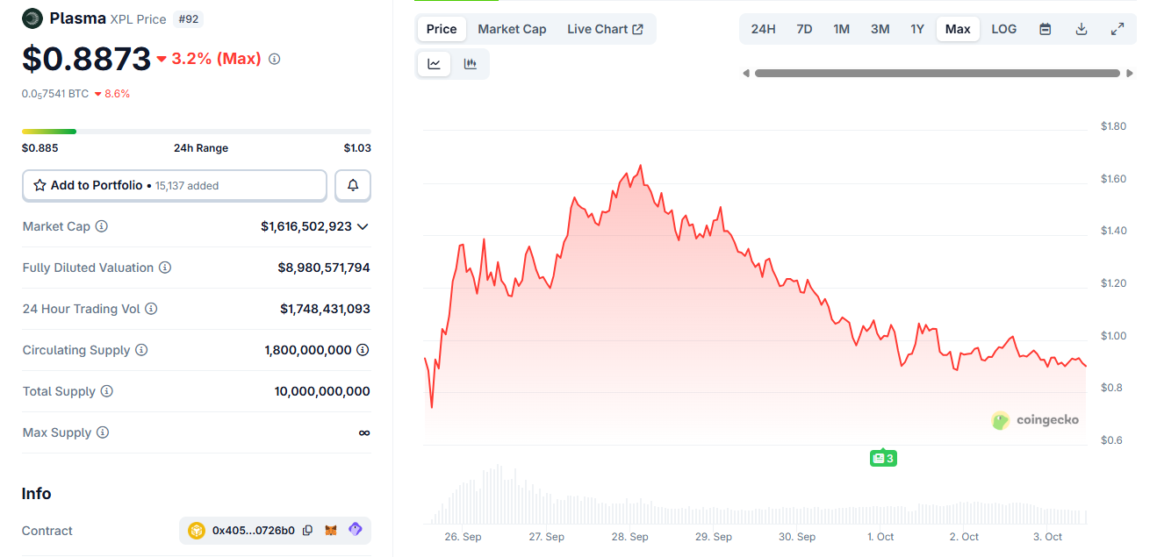This screenshot has height=557, width=1157.
Task: Click info icon beside Circulating Supply amount
Action: tap(363, 350)
